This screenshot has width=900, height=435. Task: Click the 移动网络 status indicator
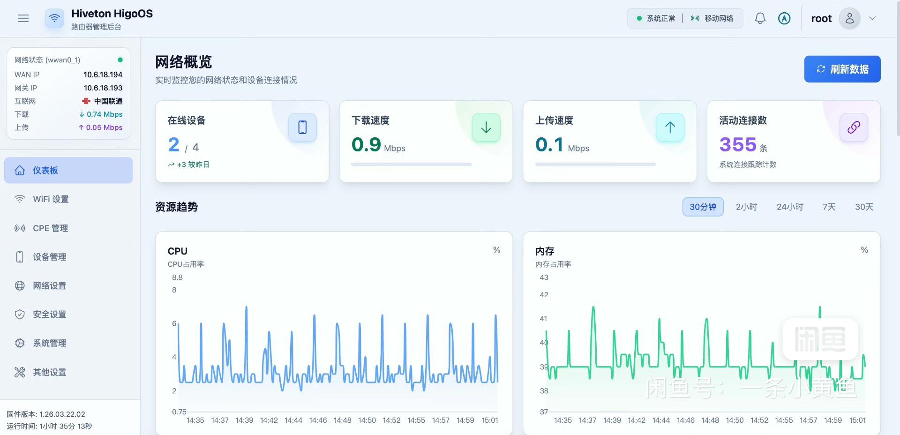(x=712, y=18)
